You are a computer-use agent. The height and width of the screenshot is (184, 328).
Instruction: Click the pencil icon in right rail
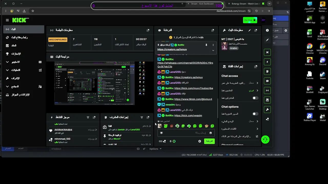click(267, 40)
